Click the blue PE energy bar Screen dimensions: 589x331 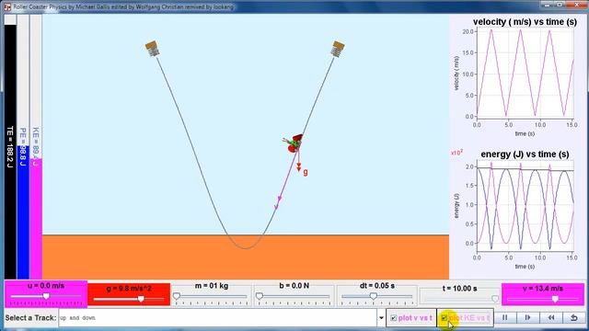click(23, 212)
